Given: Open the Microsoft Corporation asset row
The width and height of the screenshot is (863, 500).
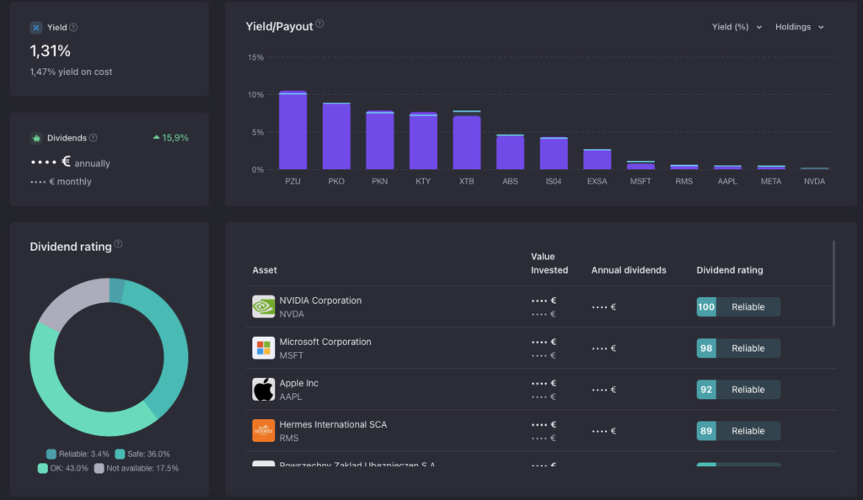Looking at the screenshot, I should pos(541,348).
